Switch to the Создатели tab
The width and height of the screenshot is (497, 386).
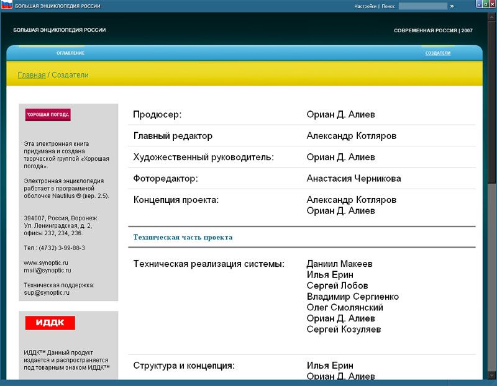click(437, 53)
